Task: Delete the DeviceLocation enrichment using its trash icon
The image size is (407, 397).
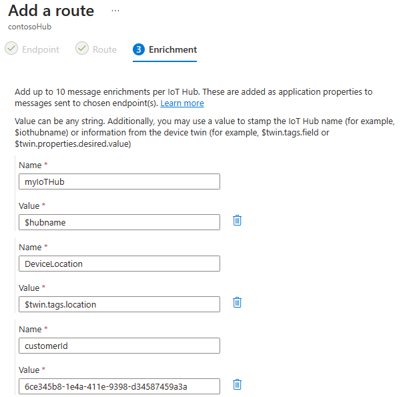Action: (x=237, y=302)
